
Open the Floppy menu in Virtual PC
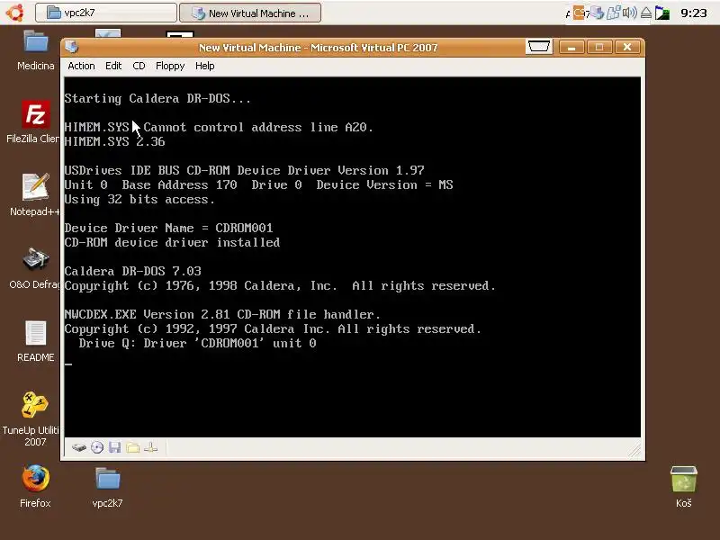point(170,66)
